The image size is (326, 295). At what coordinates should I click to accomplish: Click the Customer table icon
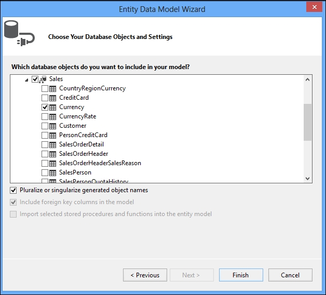[52, 126]
